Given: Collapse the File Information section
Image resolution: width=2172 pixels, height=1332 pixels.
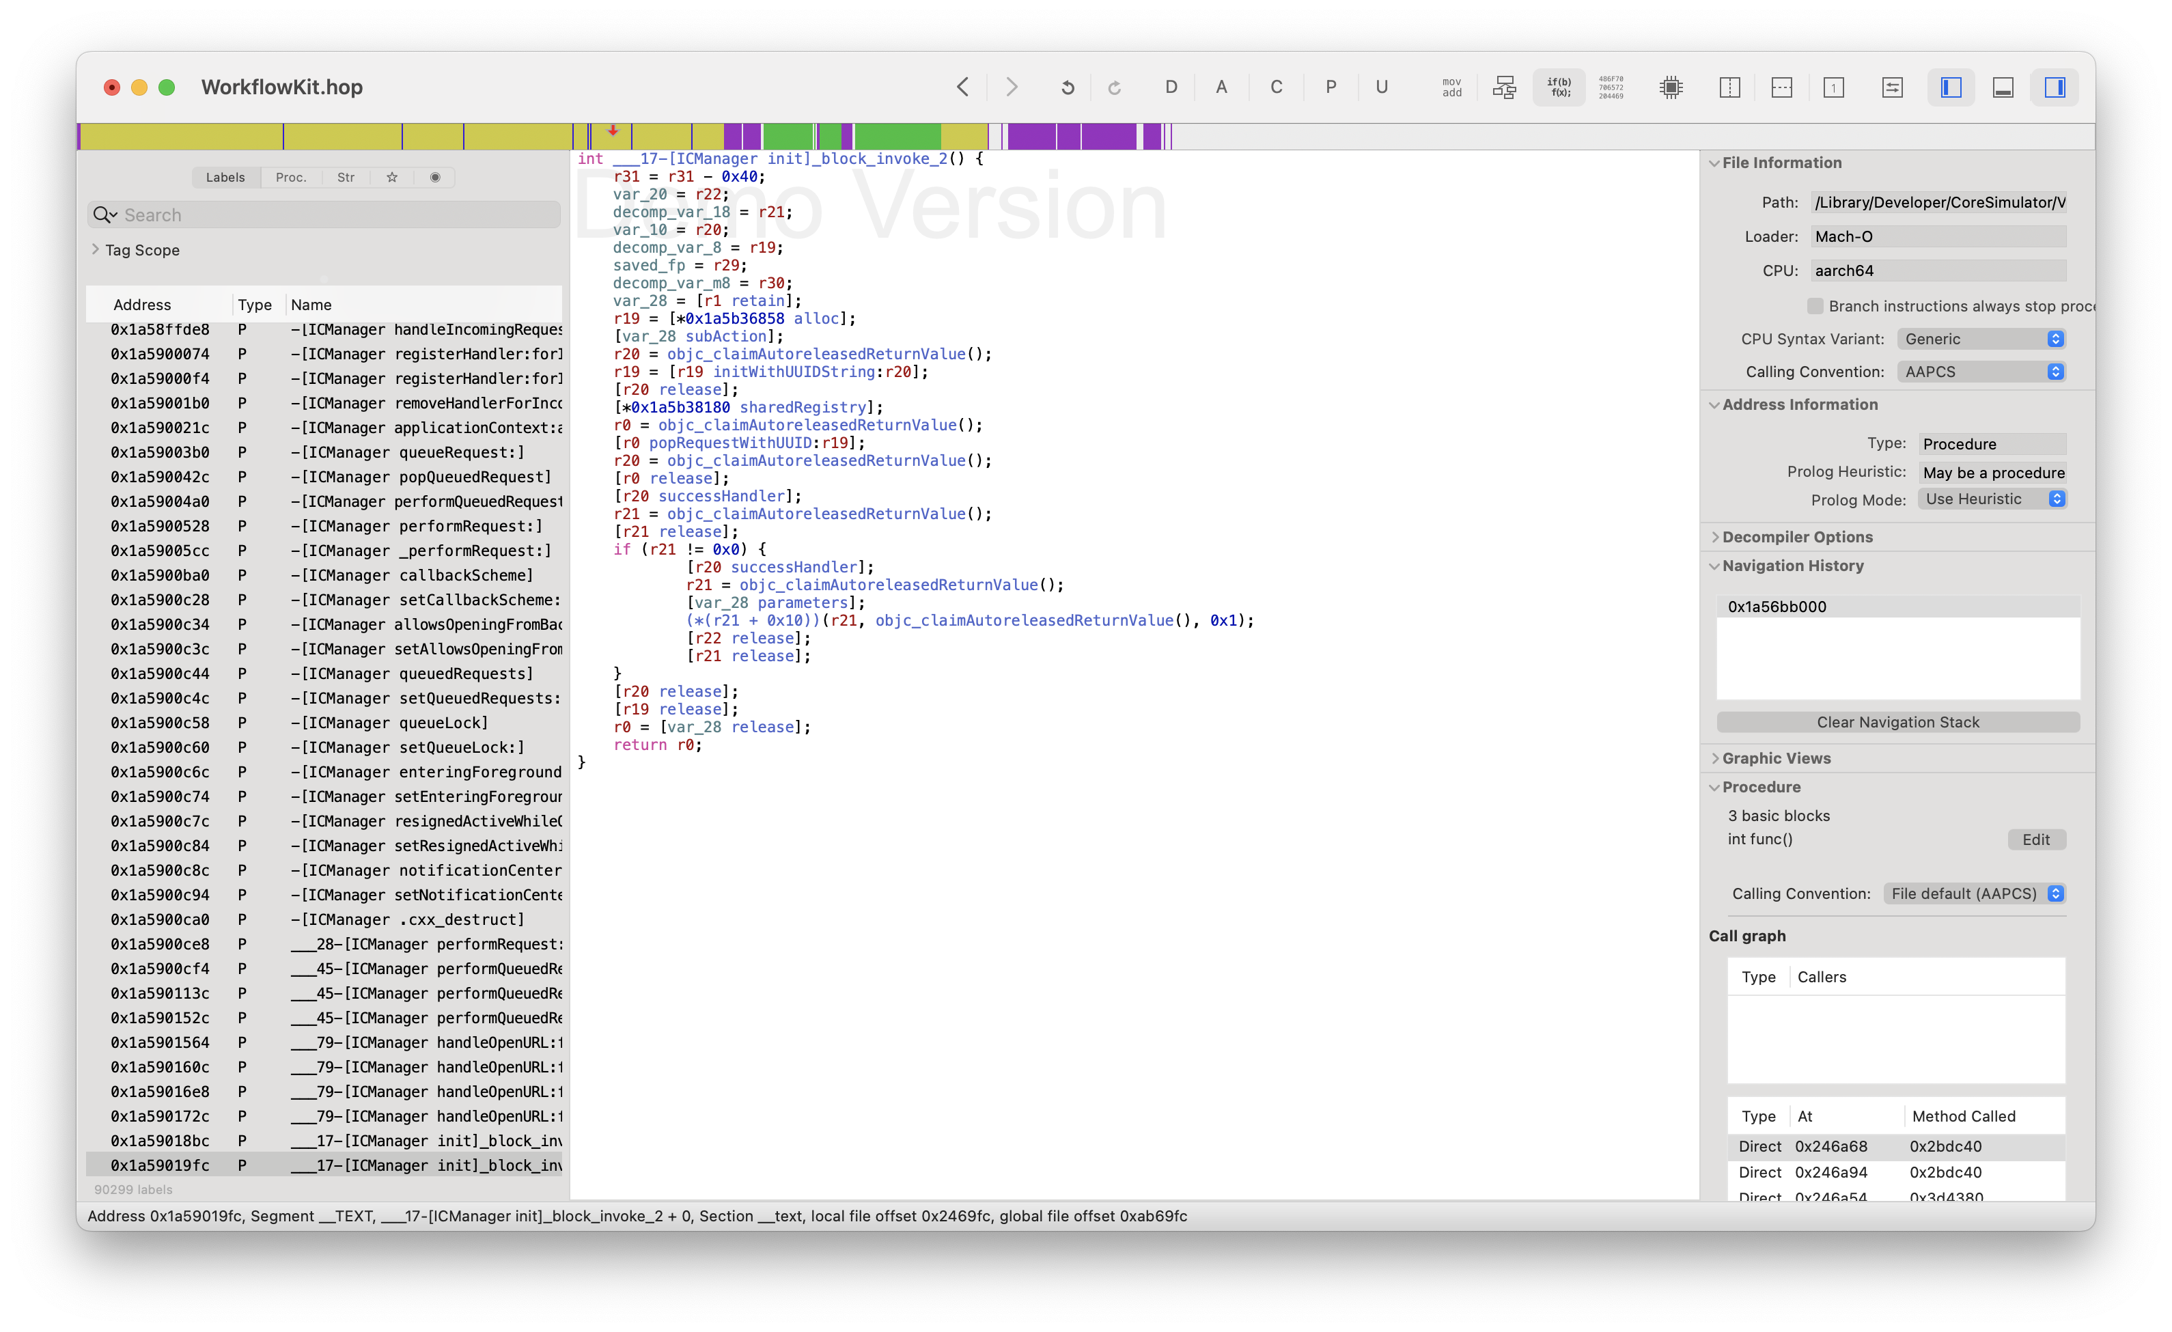Looking at the screenshot, I should click(1714, 163).
